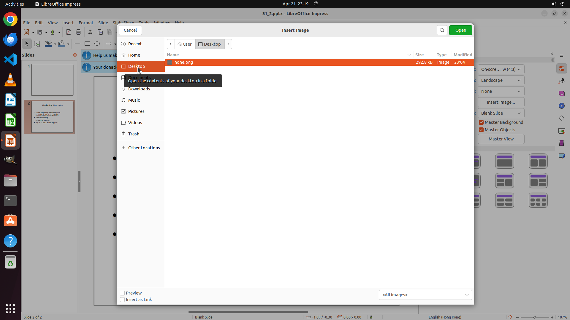This screenshot has height=320, width=570.
Task: Expand the All images file type dropdown
Action: [425, 295]
